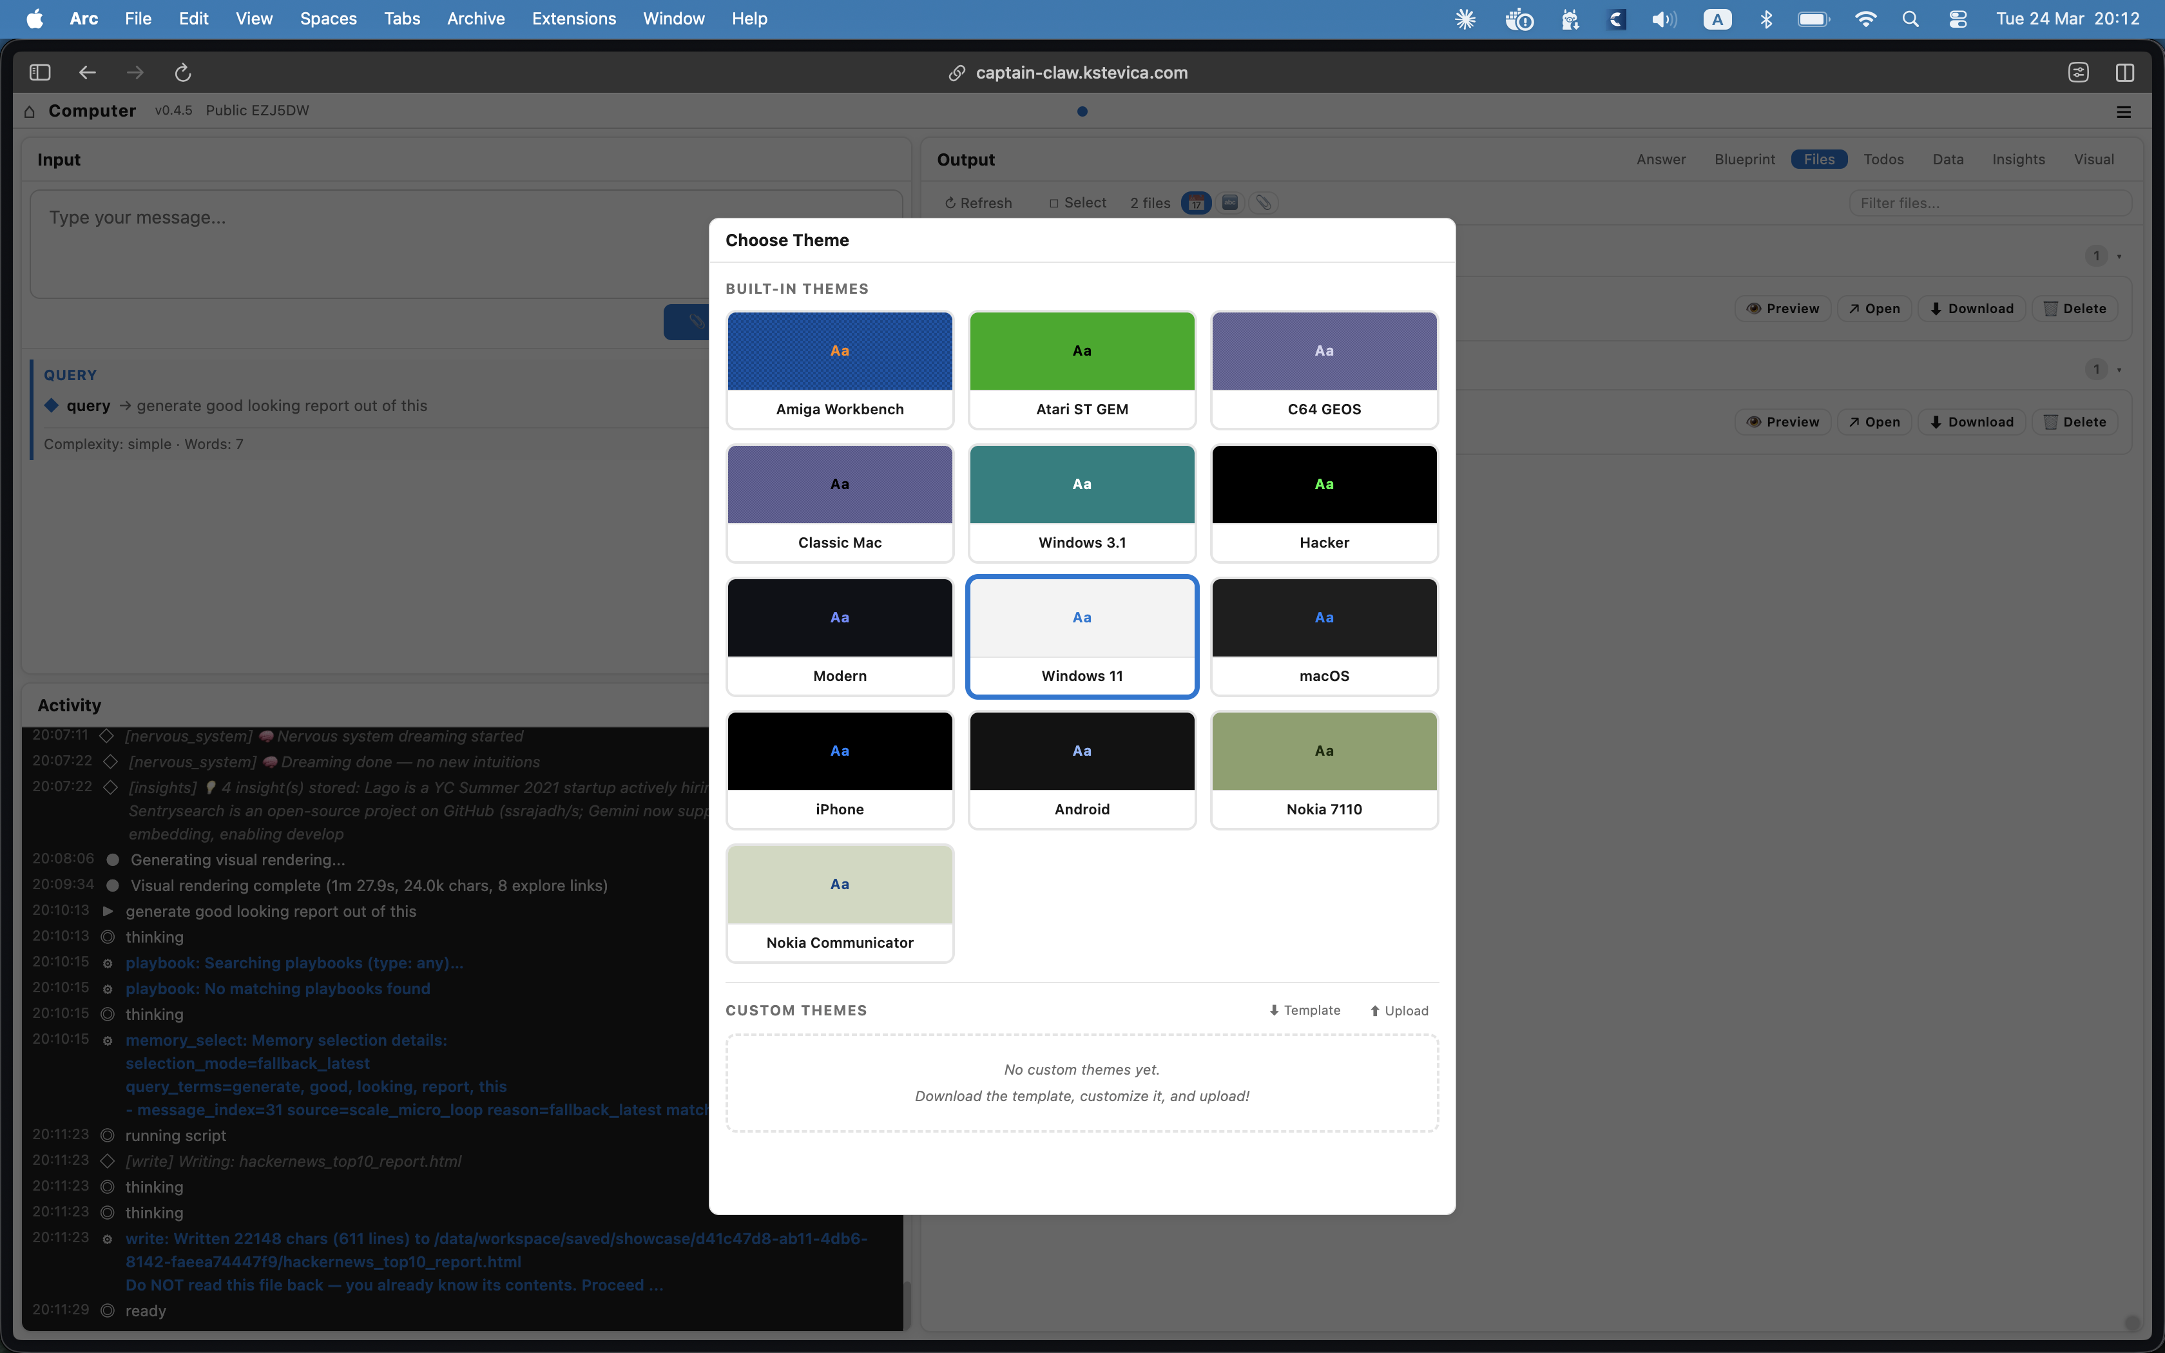Go forward using the forward arrow
The height and width of the screenshot is (1353, 2165).
point(135,72)
